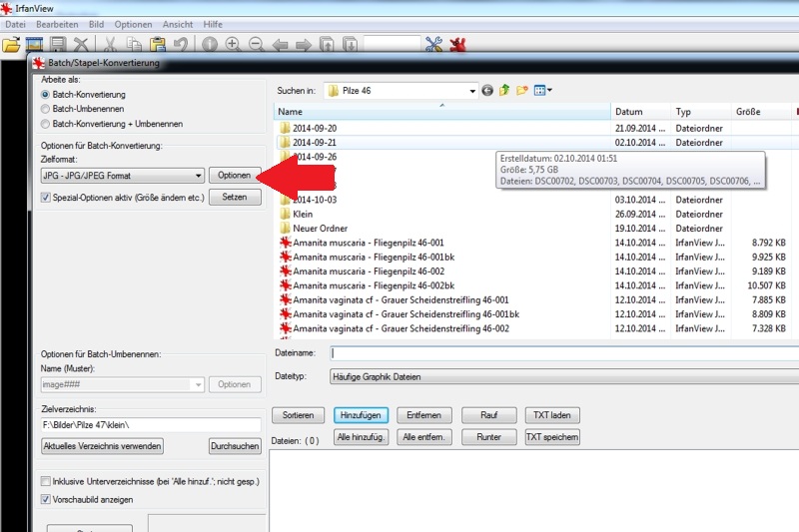Click the Hinzufügen button

(361, 415)
